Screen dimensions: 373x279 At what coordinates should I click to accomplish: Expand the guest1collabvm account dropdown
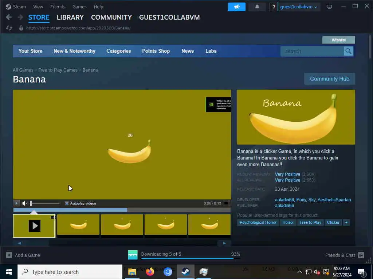299,7
